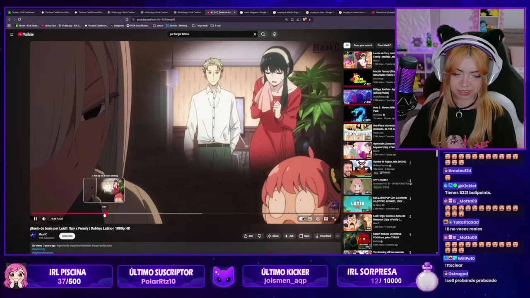Image resolution: width=530 pixels, height=298 pixels.
Task: Close the active YouTube '¡Duelo de tenis' tab
Action: pyautogui.click(x=234, y=12)
